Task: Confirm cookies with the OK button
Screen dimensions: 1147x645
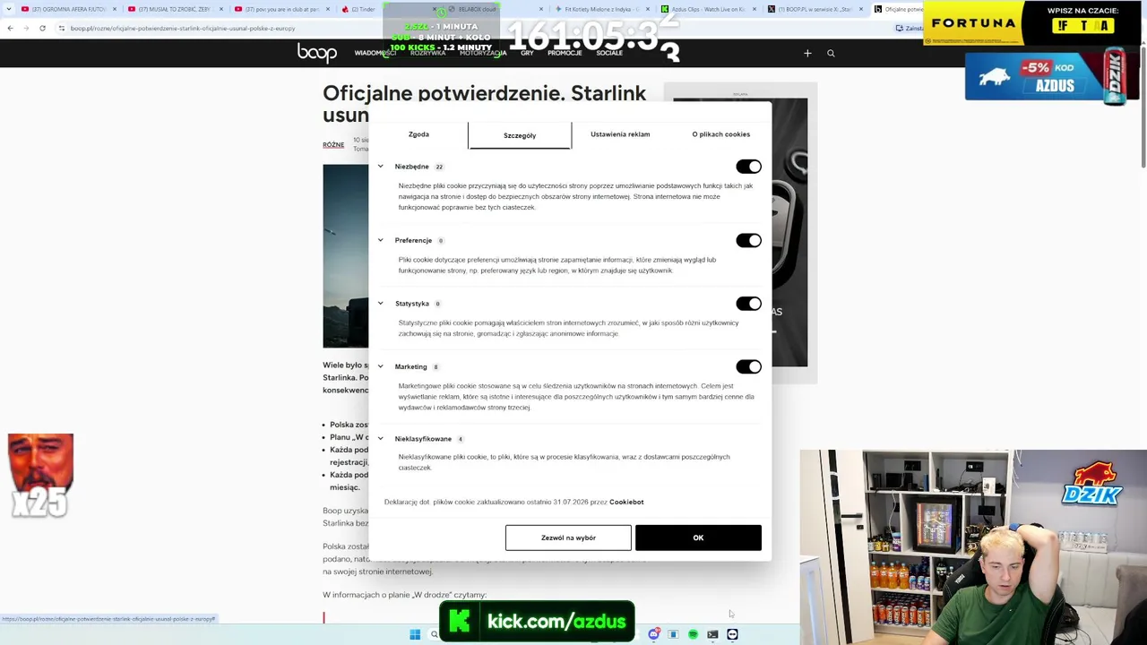Action: (698, 537)
